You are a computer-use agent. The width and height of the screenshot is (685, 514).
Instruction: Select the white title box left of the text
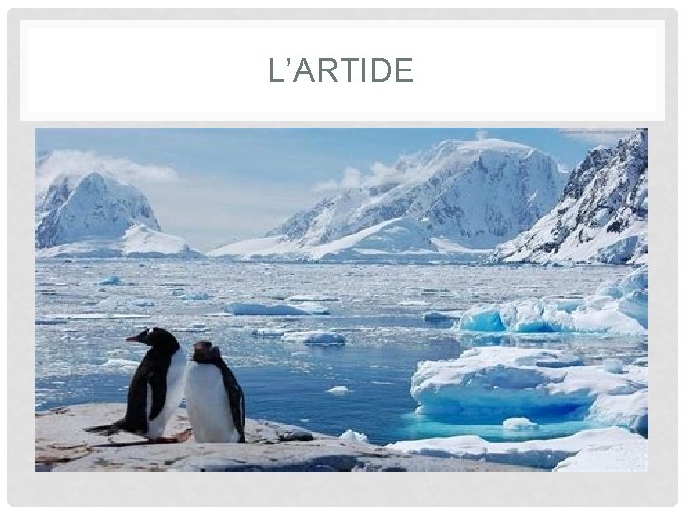[x=145, y=69]
